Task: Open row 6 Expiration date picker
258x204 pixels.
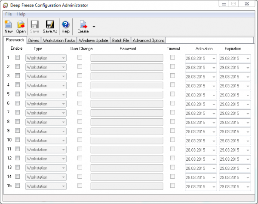Action: tap(235, 104)
